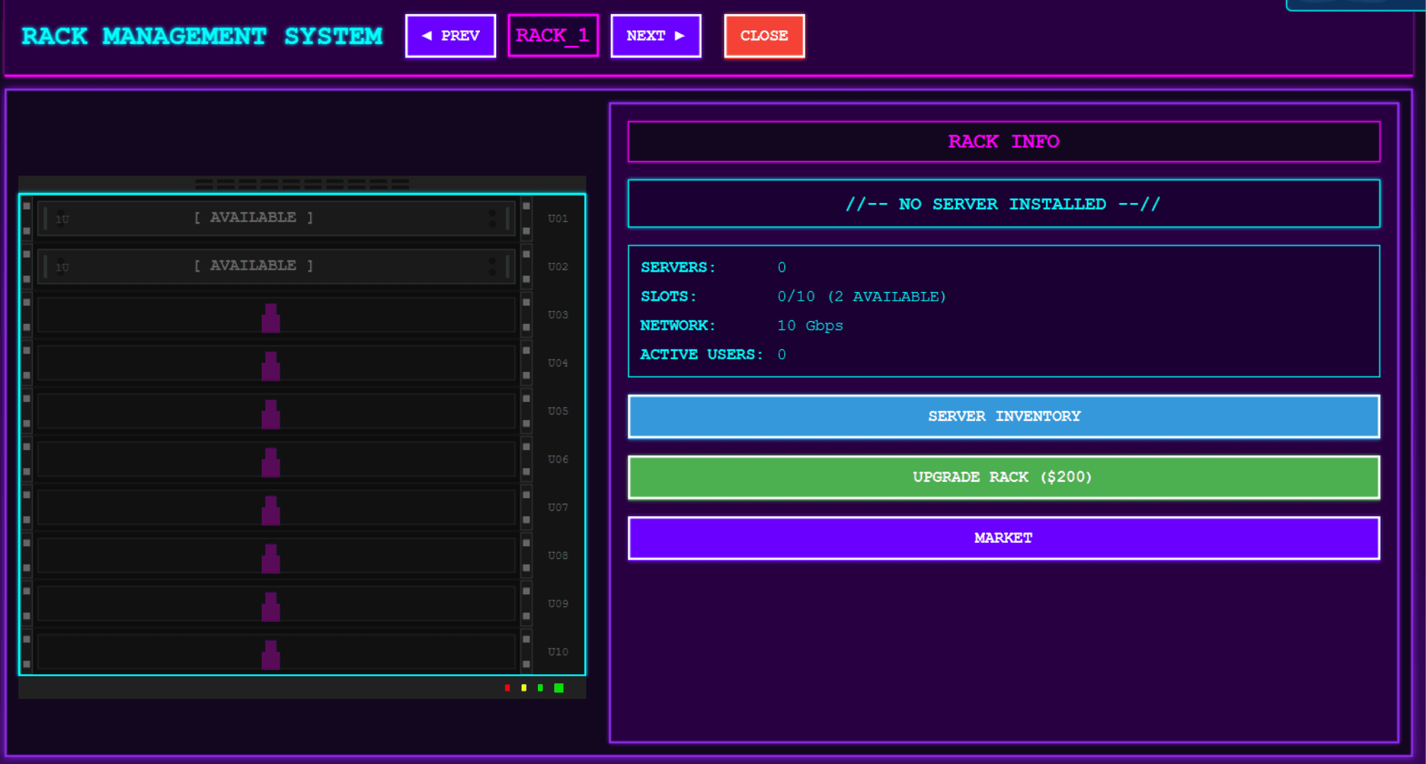Click the RACK INFO header panel

[1003, 141]
